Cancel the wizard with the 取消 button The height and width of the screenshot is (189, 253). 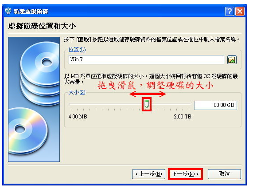click(224, 174)
